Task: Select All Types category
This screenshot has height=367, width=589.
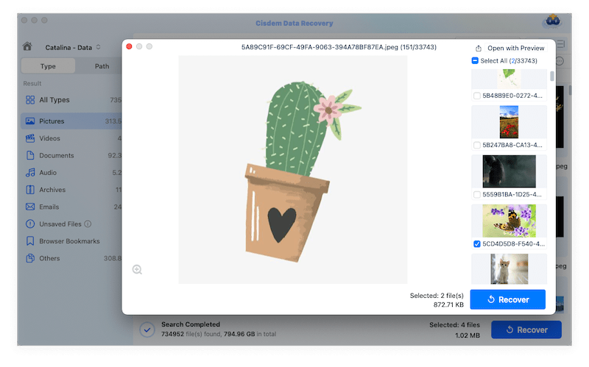Action: click(x=71, y=100)
